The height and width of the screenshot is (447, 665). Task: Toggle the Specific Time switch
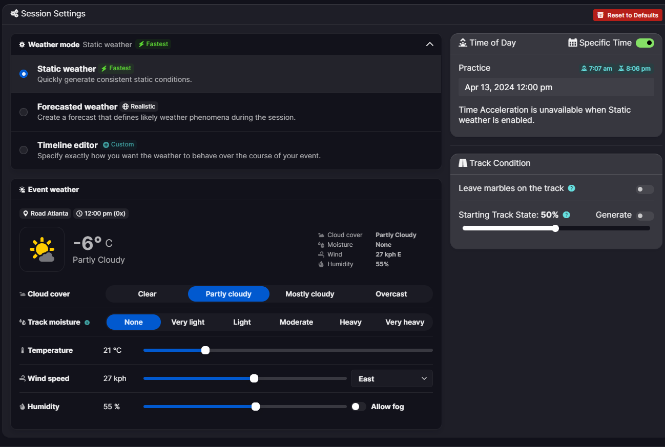pyautogui.click(x=645, y=43)
